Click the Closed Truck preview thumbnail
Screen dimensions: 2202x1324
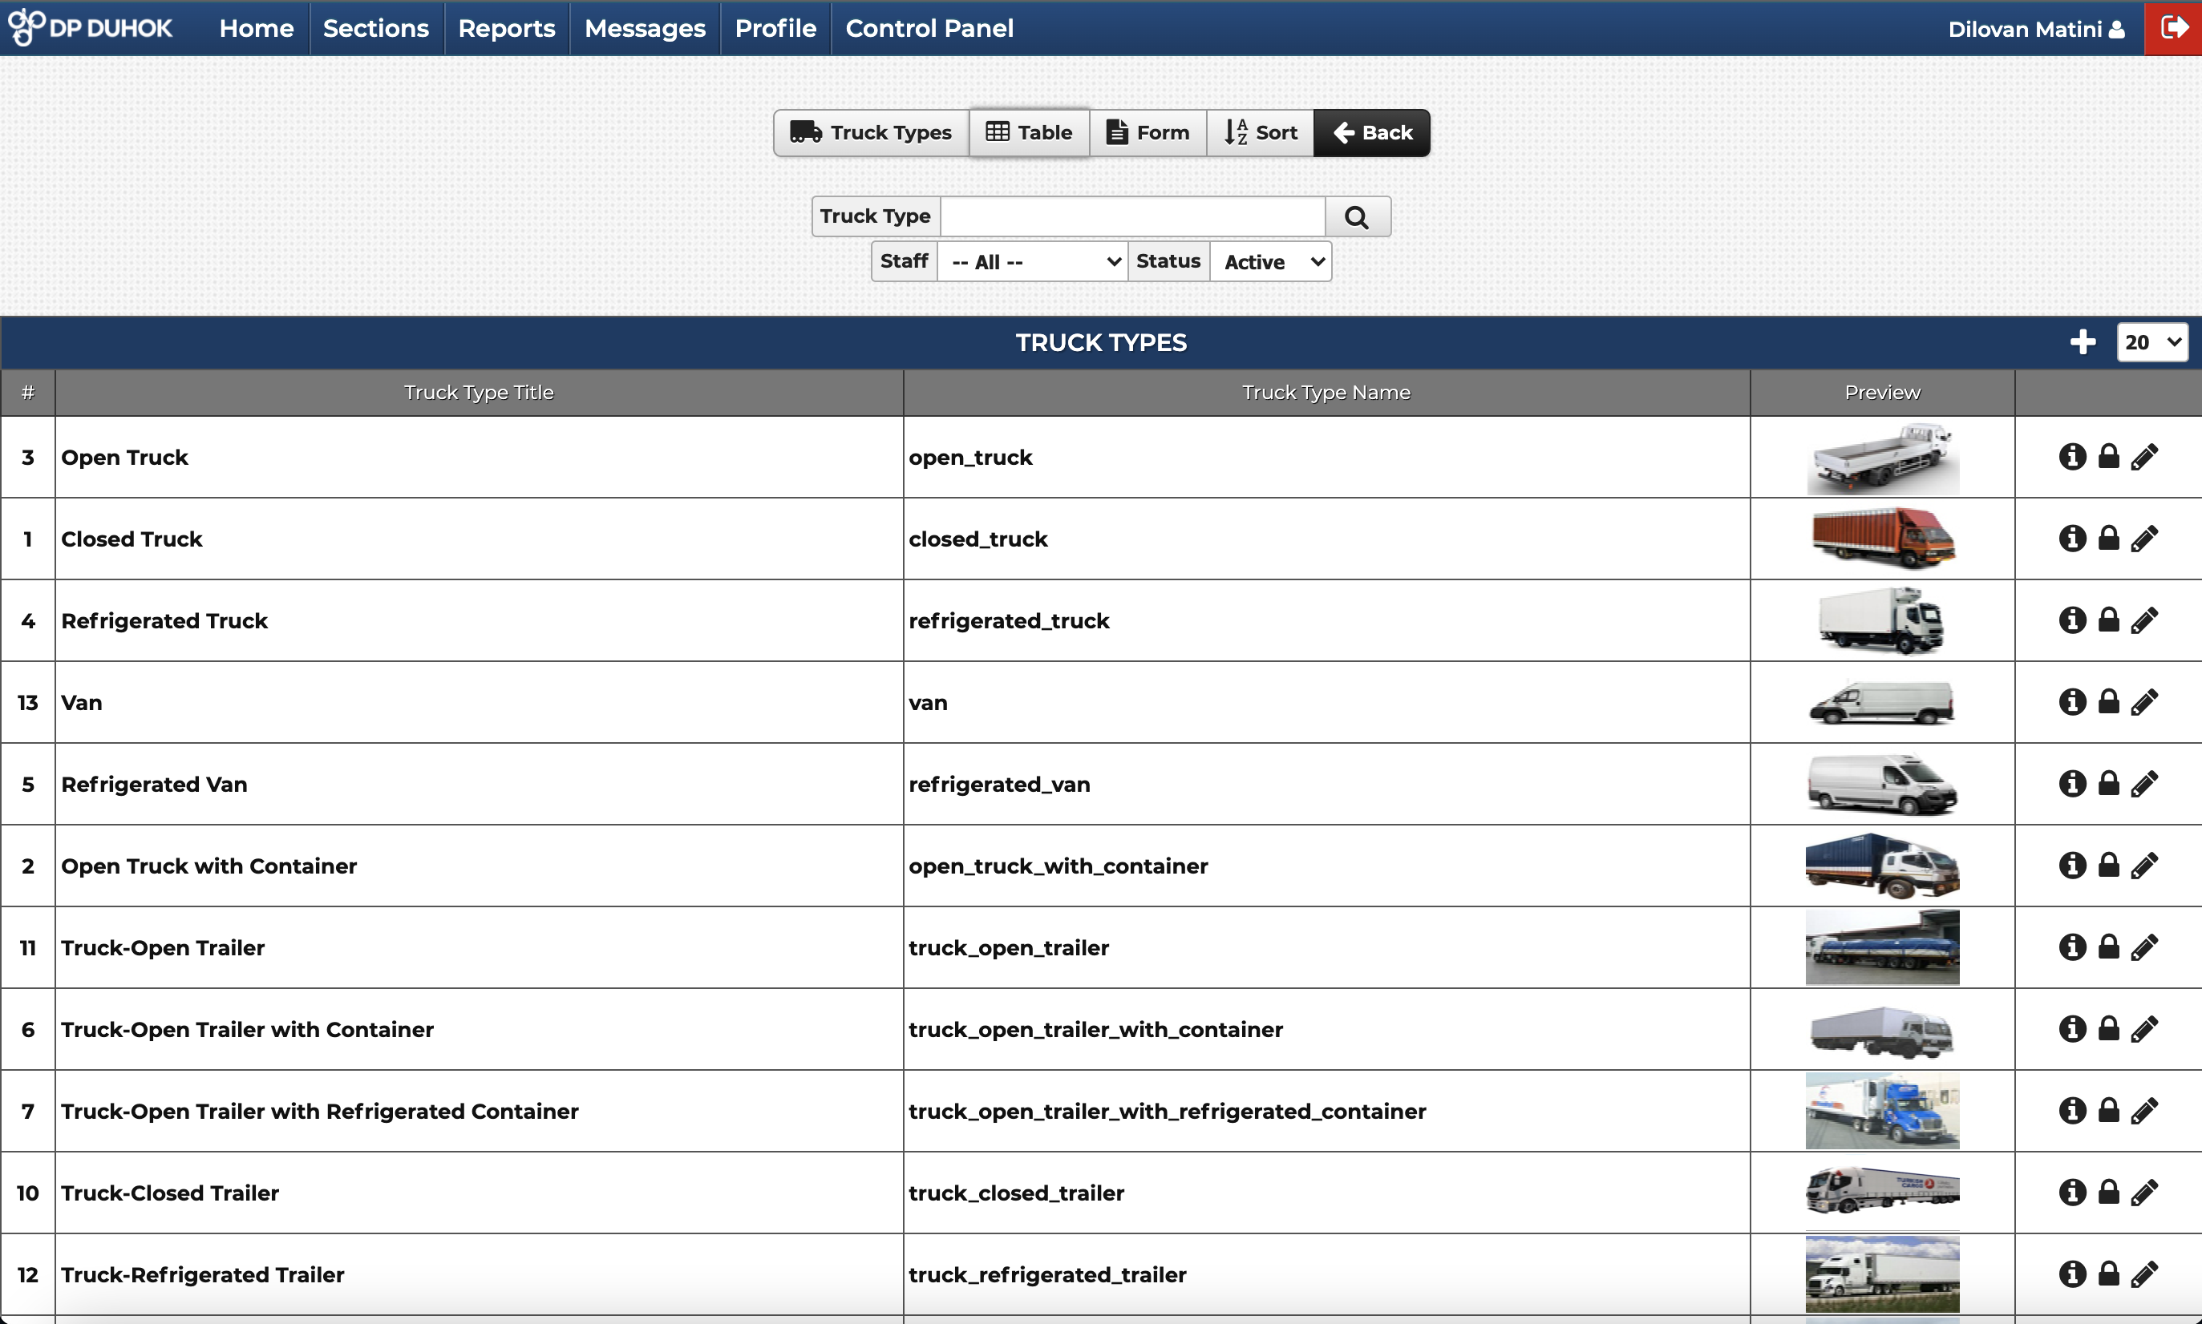tap(1883, 538)
